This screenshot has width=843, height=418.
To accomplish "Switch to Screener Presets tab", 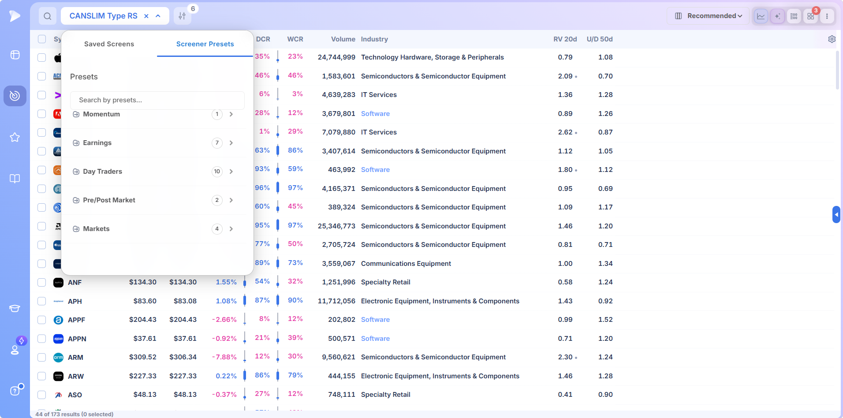I will coord(205,44).
